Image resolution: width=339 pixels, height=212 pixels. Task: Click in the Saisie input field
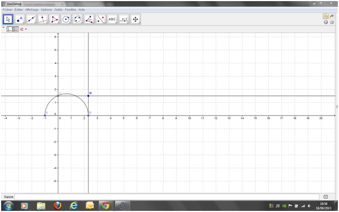[x=167, y=196]
